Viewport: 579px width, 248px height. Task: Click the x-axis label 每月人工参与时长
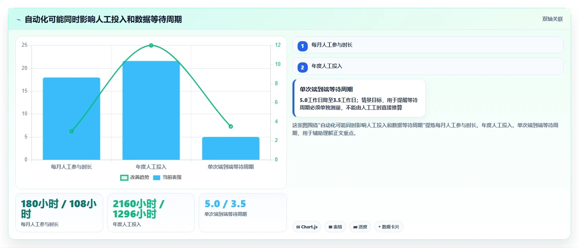point(71,167)
